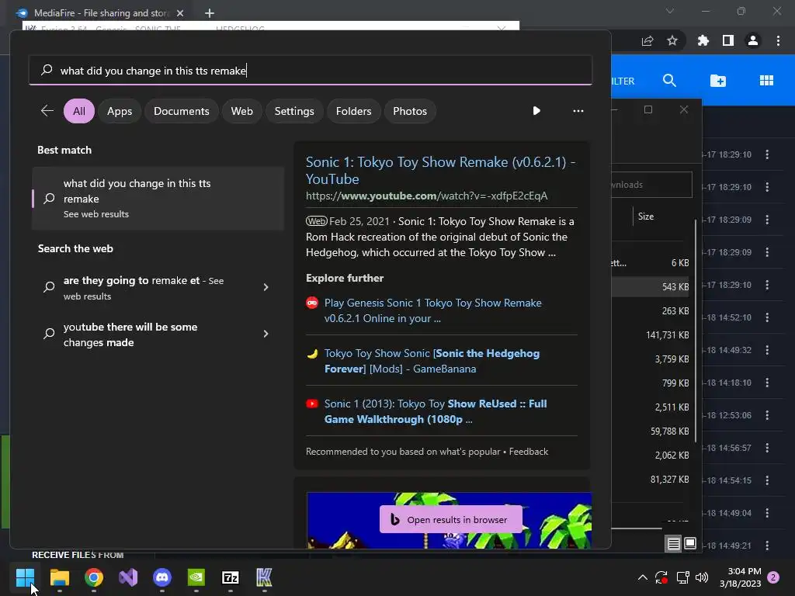Image resolution: width=795 pixels, height=596 pixels.
Task: Expand 'are they going to remake et' suggestion
Action: point(266,287)
